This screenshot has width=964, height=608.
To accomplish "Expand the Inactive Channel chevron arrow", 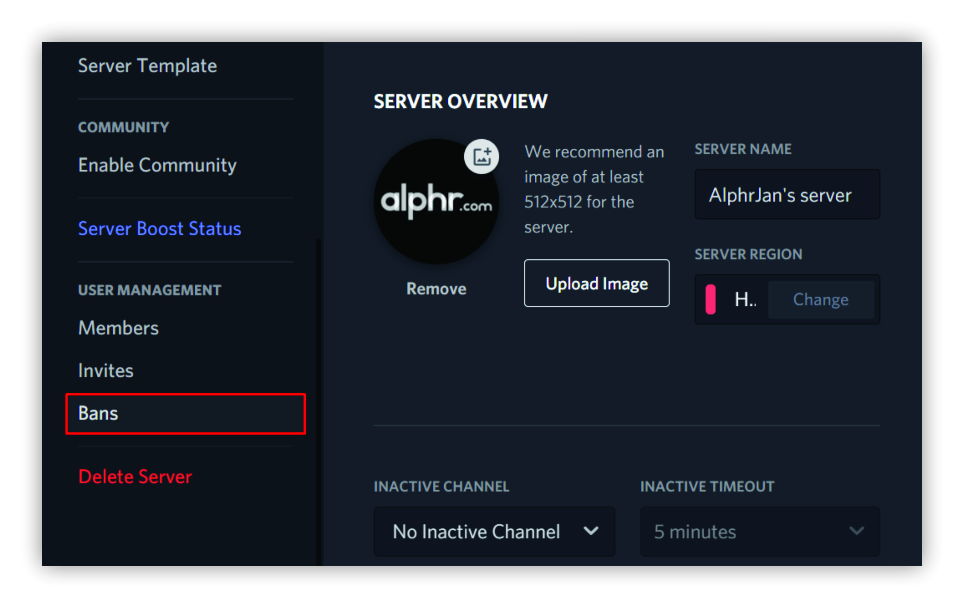I will click(x=591, y=531).
